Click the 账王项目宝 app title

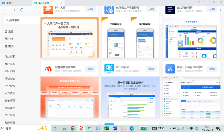coord(122,67)
